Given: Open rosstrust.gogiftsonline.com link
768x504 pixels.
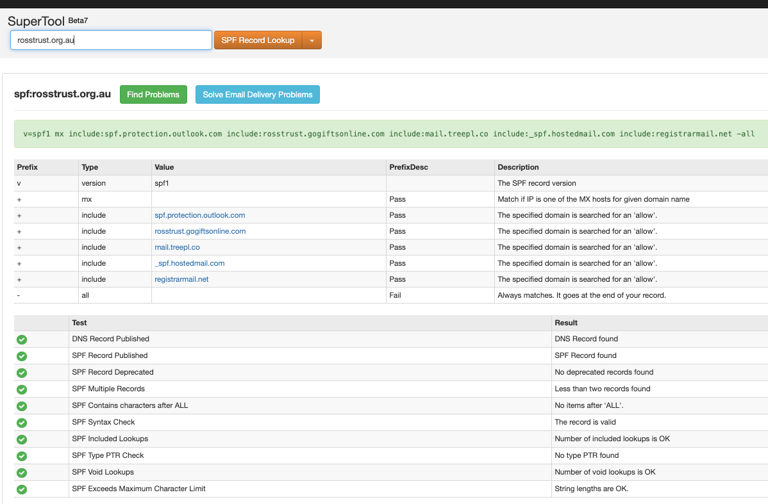Looking at the screenshot, I should [200, 231].
